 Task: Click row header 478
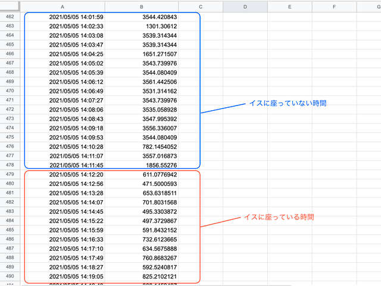click(10, 165)
